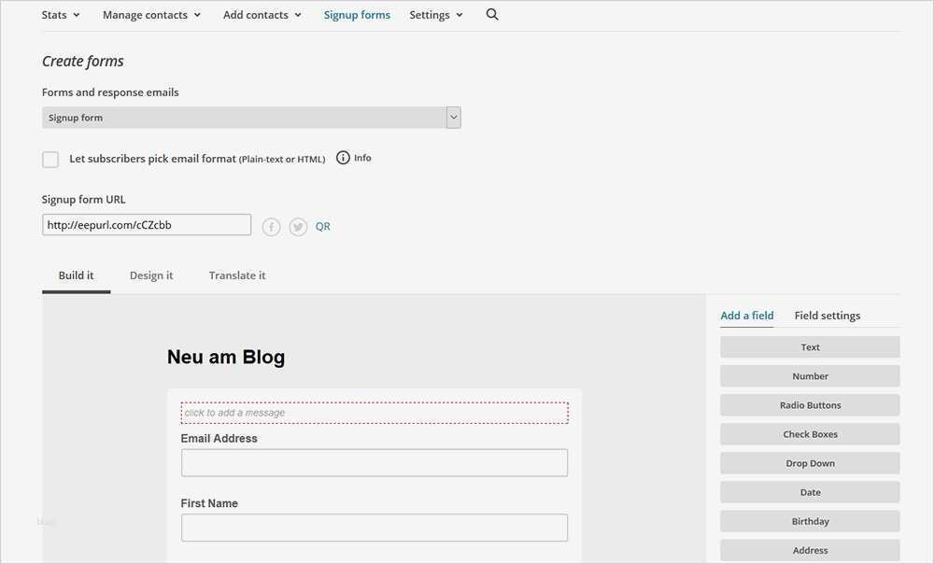
Task: Add a Radio Buttons field
Action: [x=810, y=405]
